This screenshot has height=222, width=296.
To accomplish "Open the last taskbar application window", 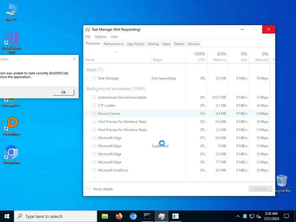I will point(175,216).
